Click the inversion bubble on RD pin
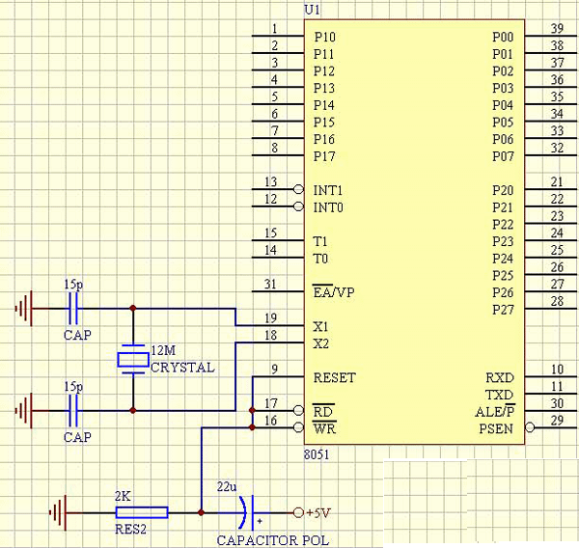The width and height of the screenshot is (579, 548). click(x=298, y=410)
